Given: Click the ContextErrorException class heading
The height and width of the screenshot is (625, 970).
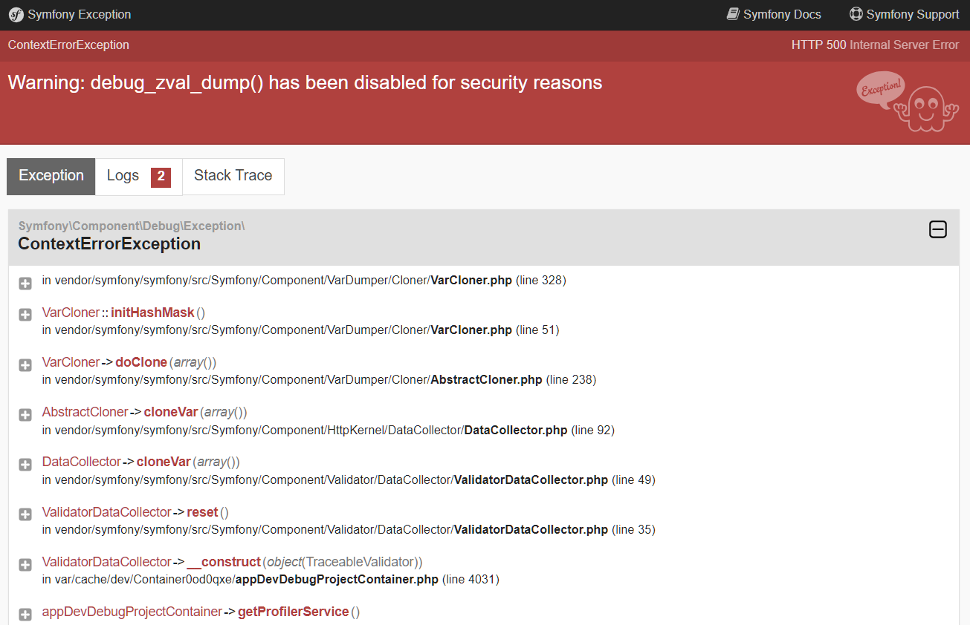Looking at the screenshot, I should (x=109, y=244).
